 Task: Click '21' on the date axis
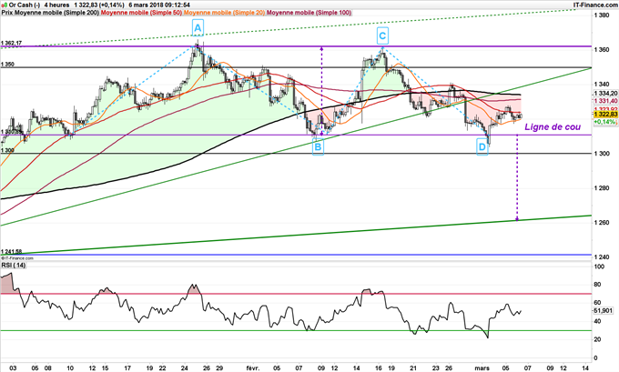click(x=413, y=368)
